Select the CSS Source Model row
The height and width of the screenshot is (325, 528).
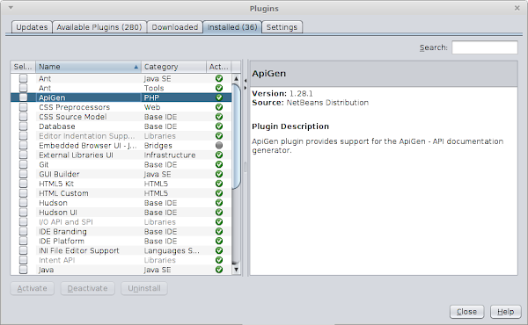pyautogui.click(x=121, y=117)
